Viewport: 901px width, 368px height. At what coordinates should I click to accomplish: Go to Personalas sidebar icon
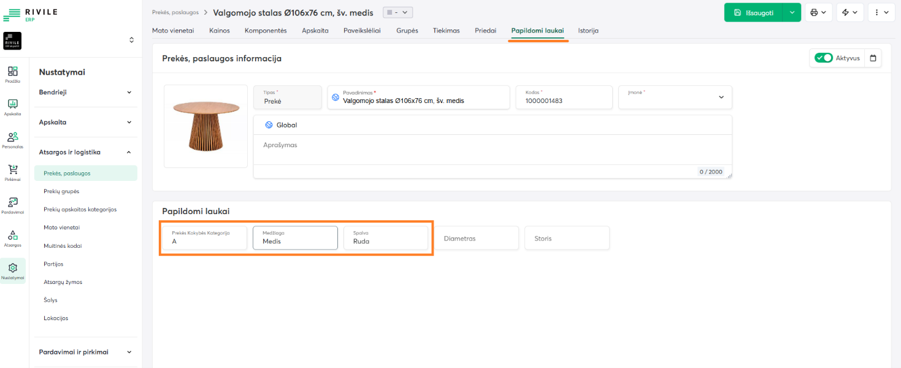[13, 140]
